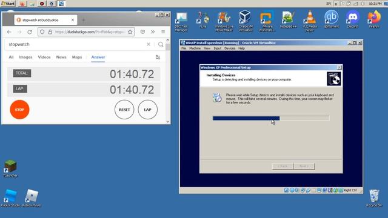Image resolution: width=388 pixels, height=218 pixels.
Task: Switch to the Maps results tab
Action: [x=77, y=57]
